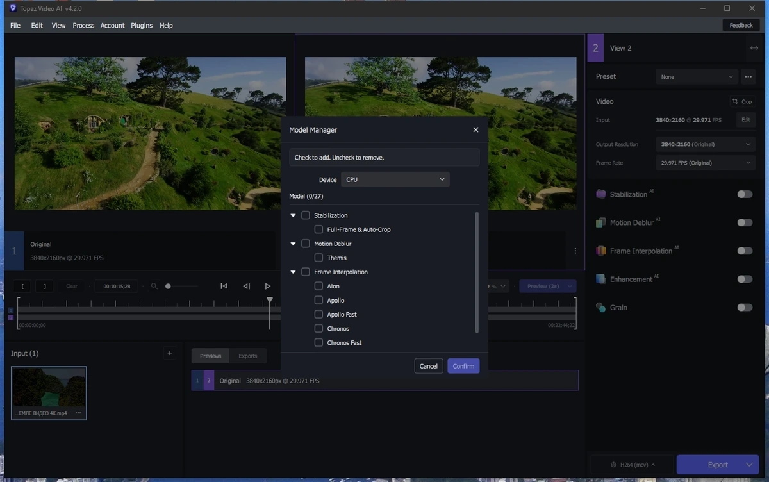This screenshot has width=769, height=482.
Task: Toggle the Enhancement switch
Action: 745,279
